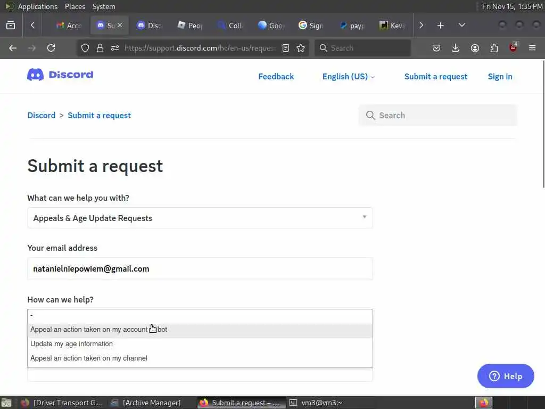Close the active Submit a request tab
Viewport: 545px width, 409px height.
point(120,26)
